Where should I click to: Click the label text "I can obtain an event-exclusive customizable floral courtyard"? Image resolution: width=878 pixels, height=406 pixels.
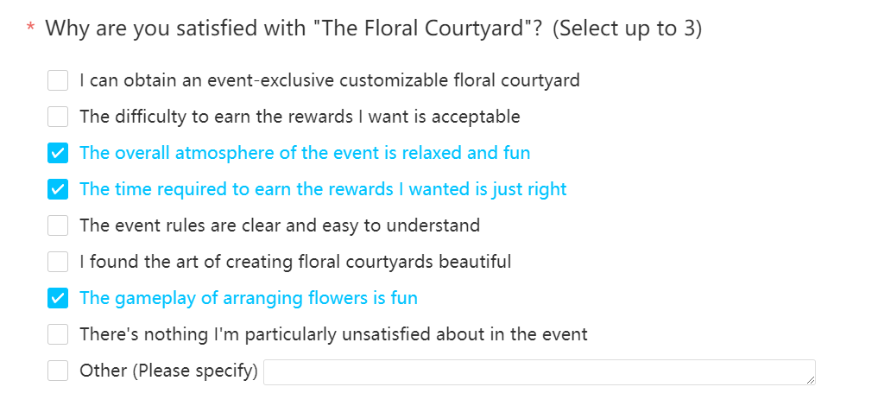329,81
